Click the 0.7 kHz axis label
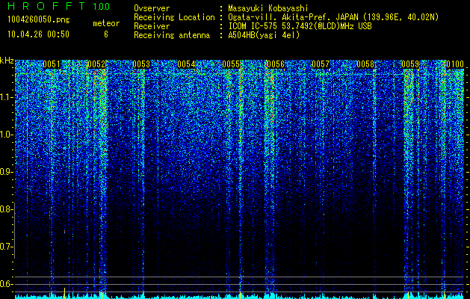470x299 pixels. 6,247
